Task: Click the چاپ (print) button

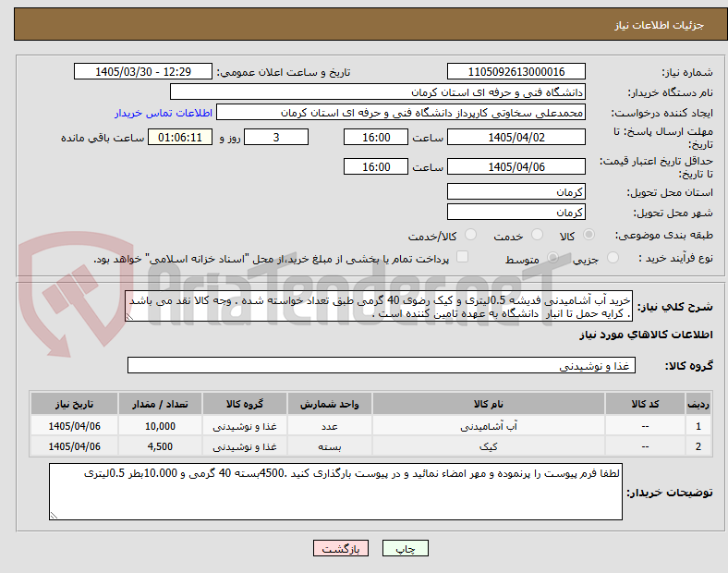Action: click(x=405, y=548)
